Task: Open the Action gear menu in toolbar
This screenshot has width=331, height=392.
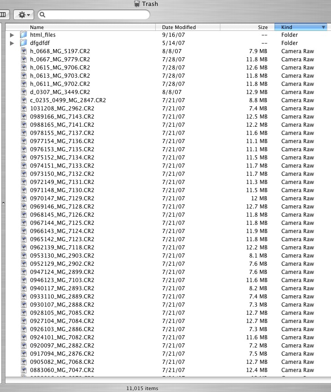Action: (23, 15)
